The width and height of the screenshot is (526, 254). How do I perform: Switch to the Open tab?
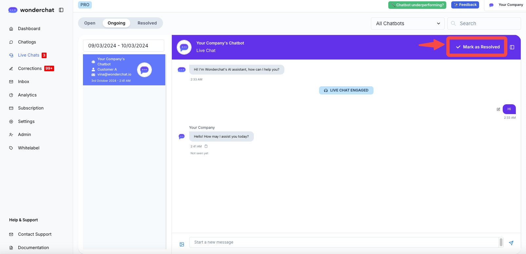90,23
